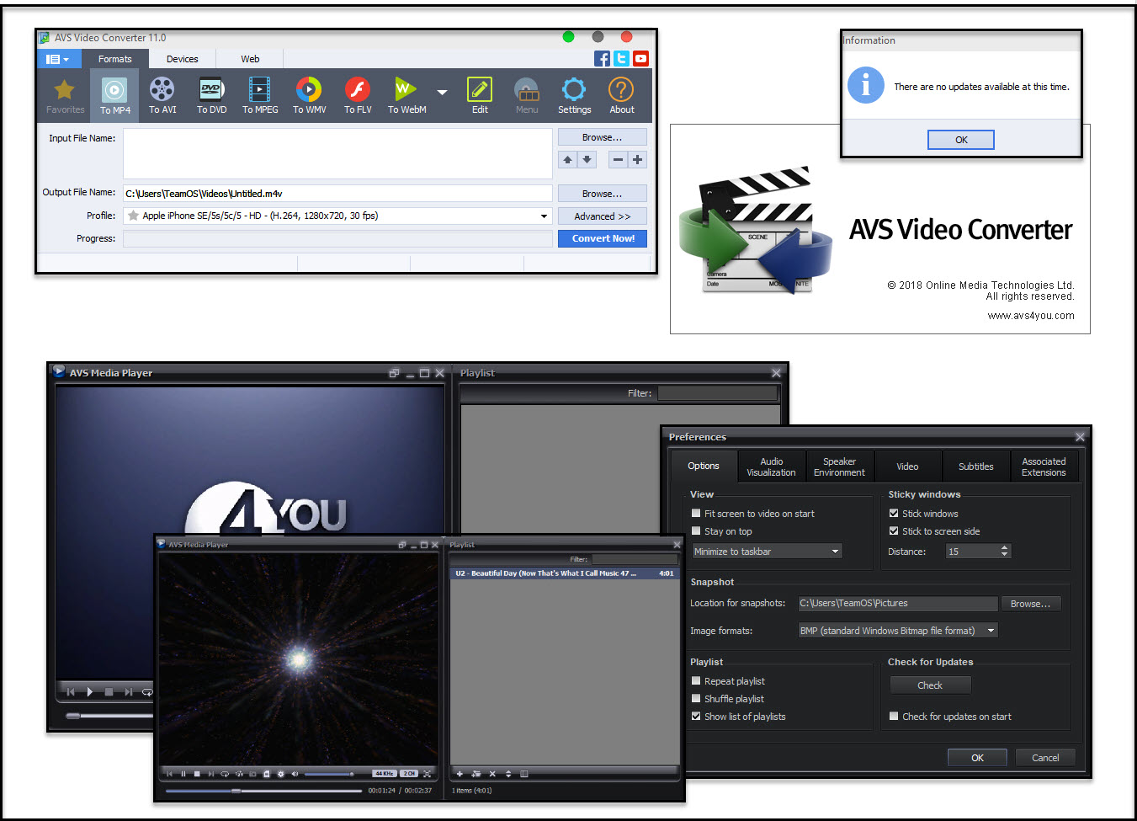The image size is (1137, 821).
Task: Click the Advanced >> button
Action: [603, 216]
